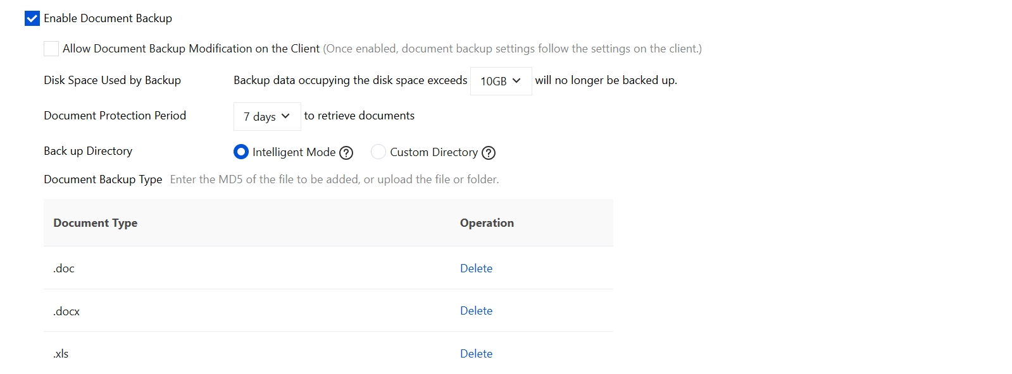1012x374 pixels.
Task: Select the .docx table row entry
Action: click(x=328, y=310)
